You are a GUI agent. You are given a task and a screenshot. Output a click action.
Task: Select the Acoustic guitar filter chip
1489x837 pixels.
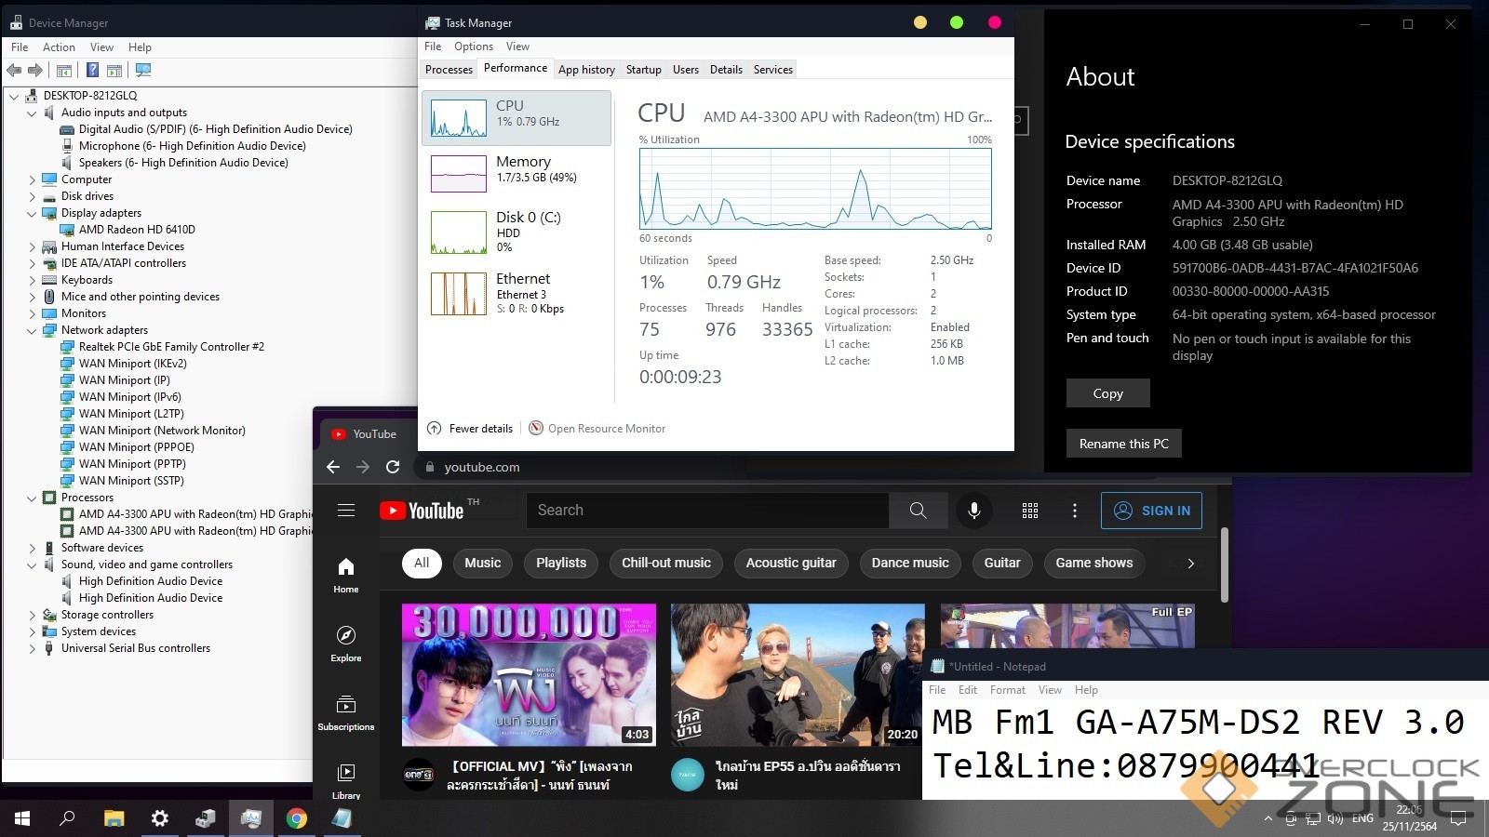(x=791, y=563)
